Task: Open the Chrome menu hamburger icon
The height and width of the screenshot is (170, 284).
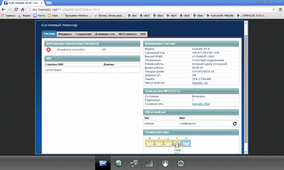Action: (x=280, y=9)
